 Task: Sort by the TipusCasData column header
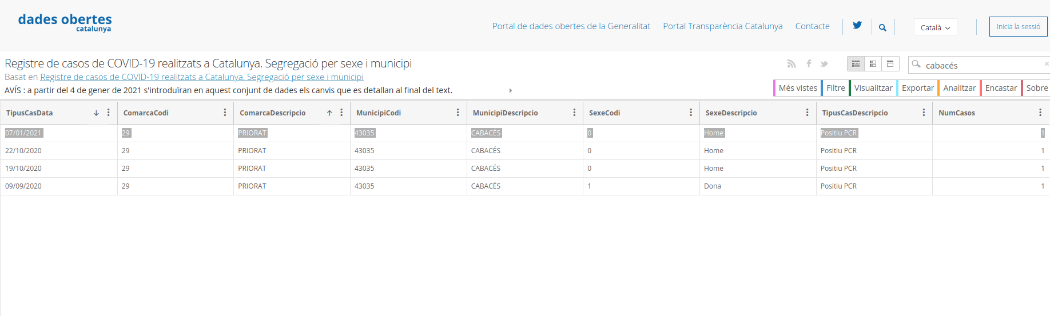(30, 113)
